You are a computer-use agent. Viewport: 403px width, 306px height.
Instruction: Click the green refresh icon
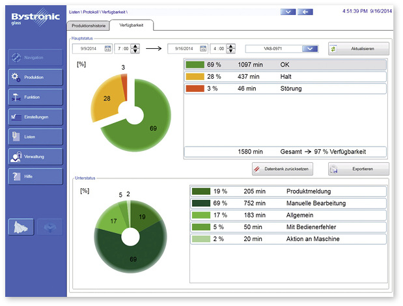pyautogui.click(x=333, y=49)
